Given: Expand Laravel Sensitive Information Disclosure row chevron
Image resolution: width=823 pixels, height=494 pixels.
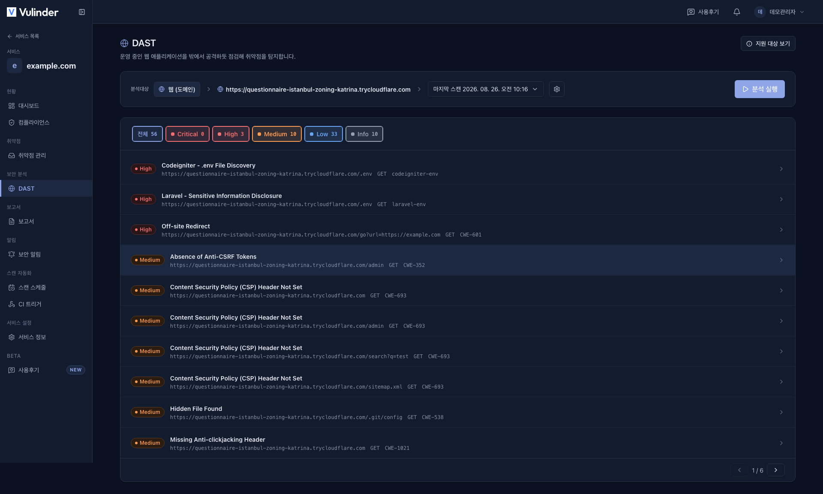Looking at the screenshot, I should pos(781,199).
